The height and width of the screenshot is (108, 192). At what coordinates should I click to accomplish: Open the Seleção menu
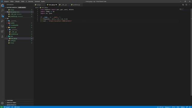click(17, 1)
